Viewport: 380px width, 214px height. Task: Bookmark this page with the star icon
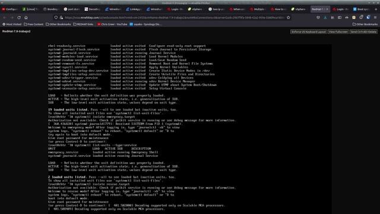289,17
